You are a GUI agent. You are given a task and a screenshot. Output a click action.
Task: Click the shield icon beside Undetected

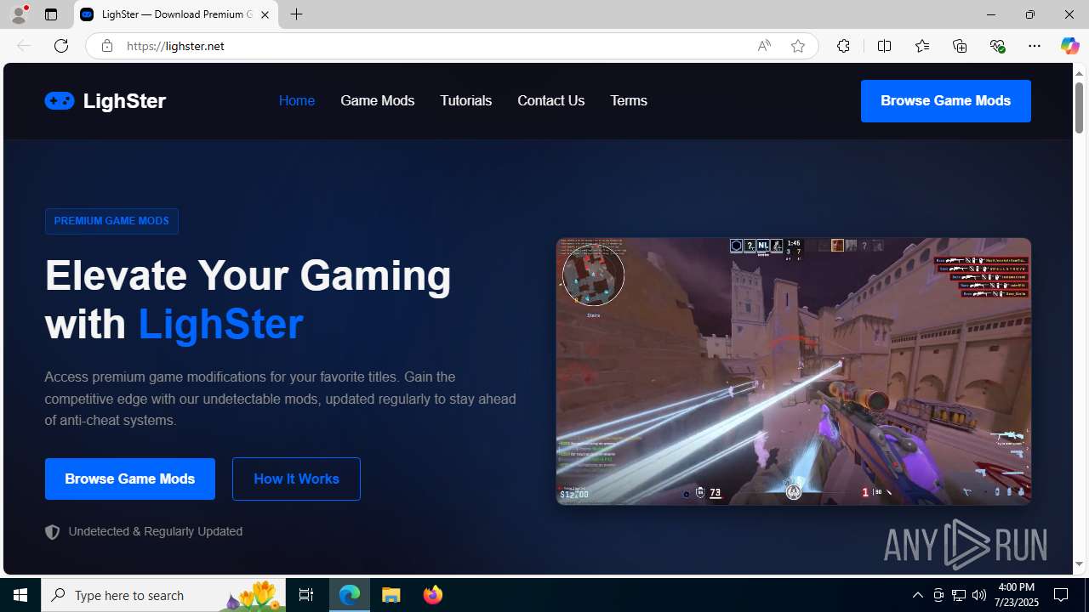pos(53,532)
